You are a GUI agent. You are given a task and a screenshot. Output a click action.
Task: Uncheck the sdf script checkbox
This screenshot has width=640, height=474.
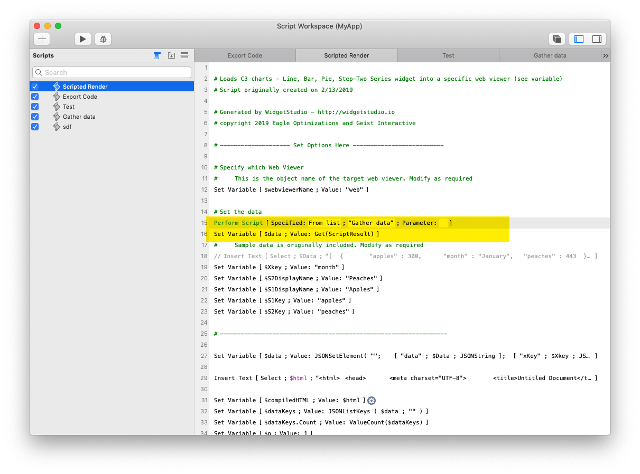click(35, 127)
